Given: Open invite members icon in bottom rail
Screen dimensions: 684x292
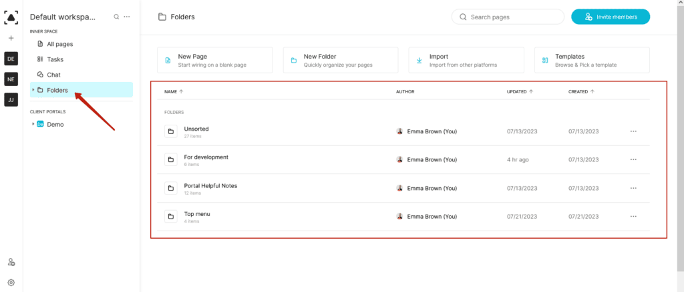Looking at the screenshot, I should [11, 262].
